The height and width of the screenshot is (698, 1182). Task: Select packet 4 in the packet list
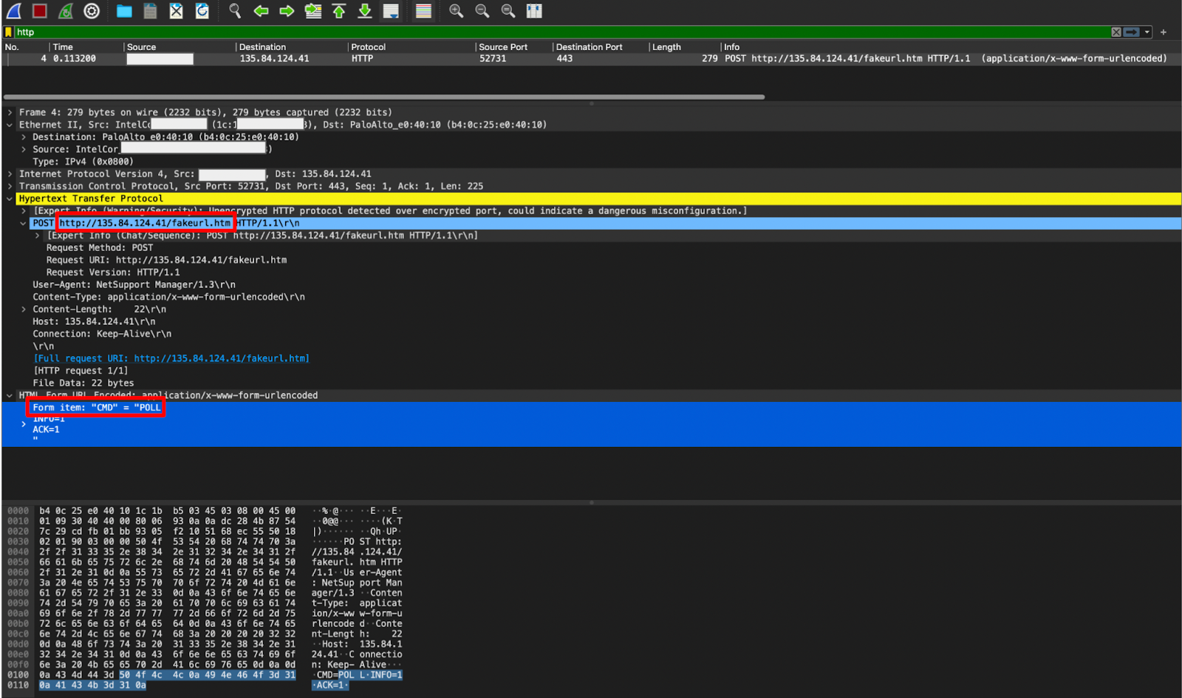[591, 58]
